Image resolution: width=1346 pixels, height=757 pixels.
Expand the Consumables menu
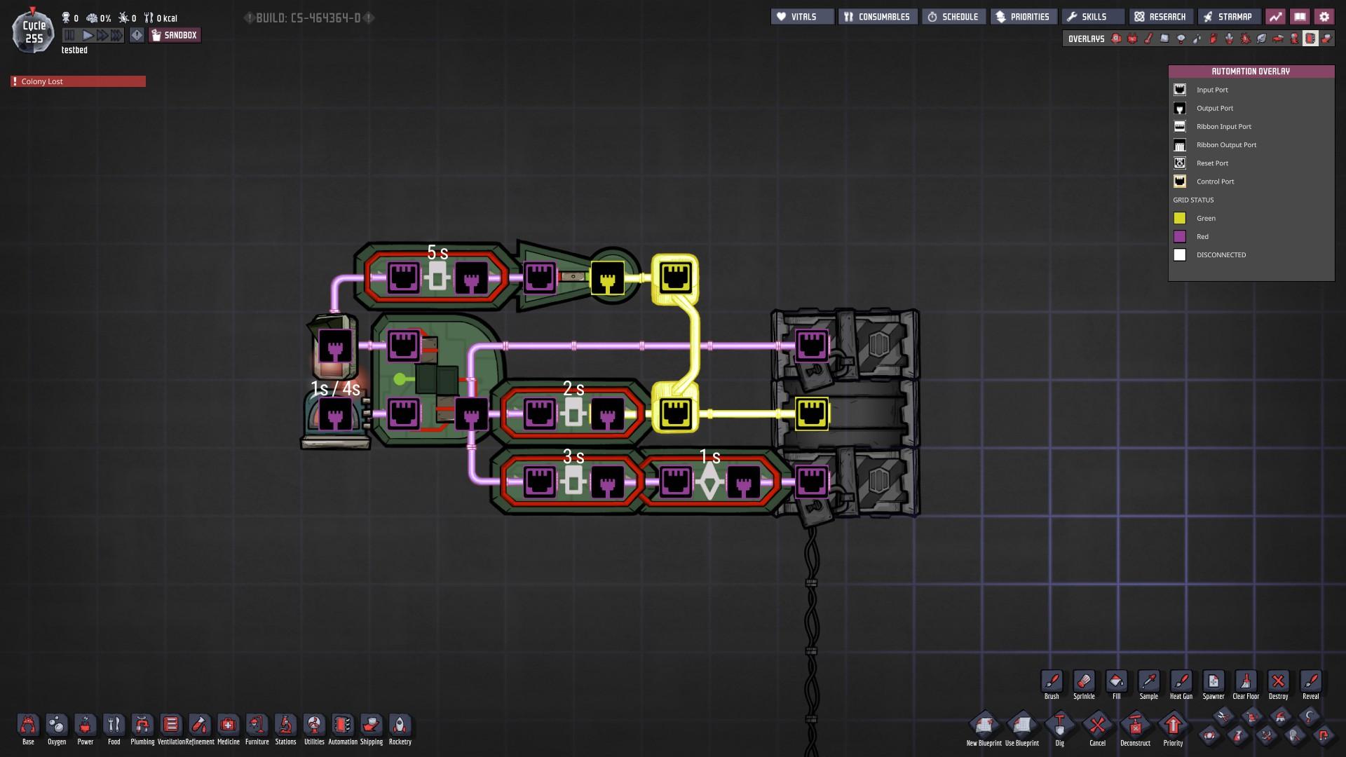(877, 17)
